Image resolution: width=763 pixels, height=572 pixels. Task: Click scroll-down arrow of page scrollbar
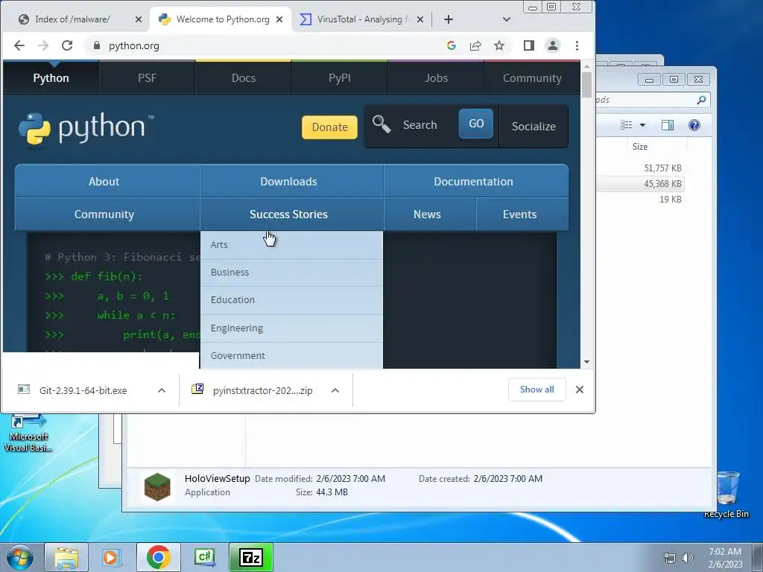(x=586, y=362)
